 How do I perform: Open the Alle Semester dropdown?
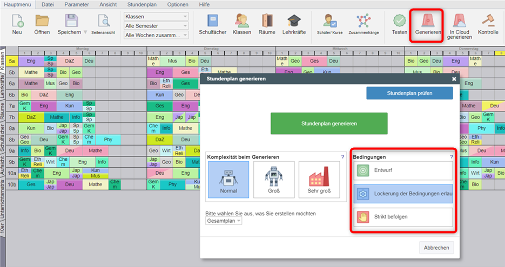point(156,26)
